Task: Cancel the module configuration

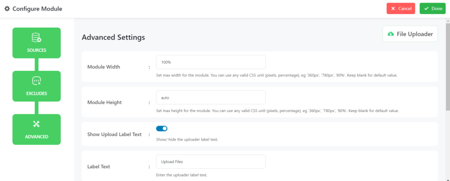Action: [401, 9]
